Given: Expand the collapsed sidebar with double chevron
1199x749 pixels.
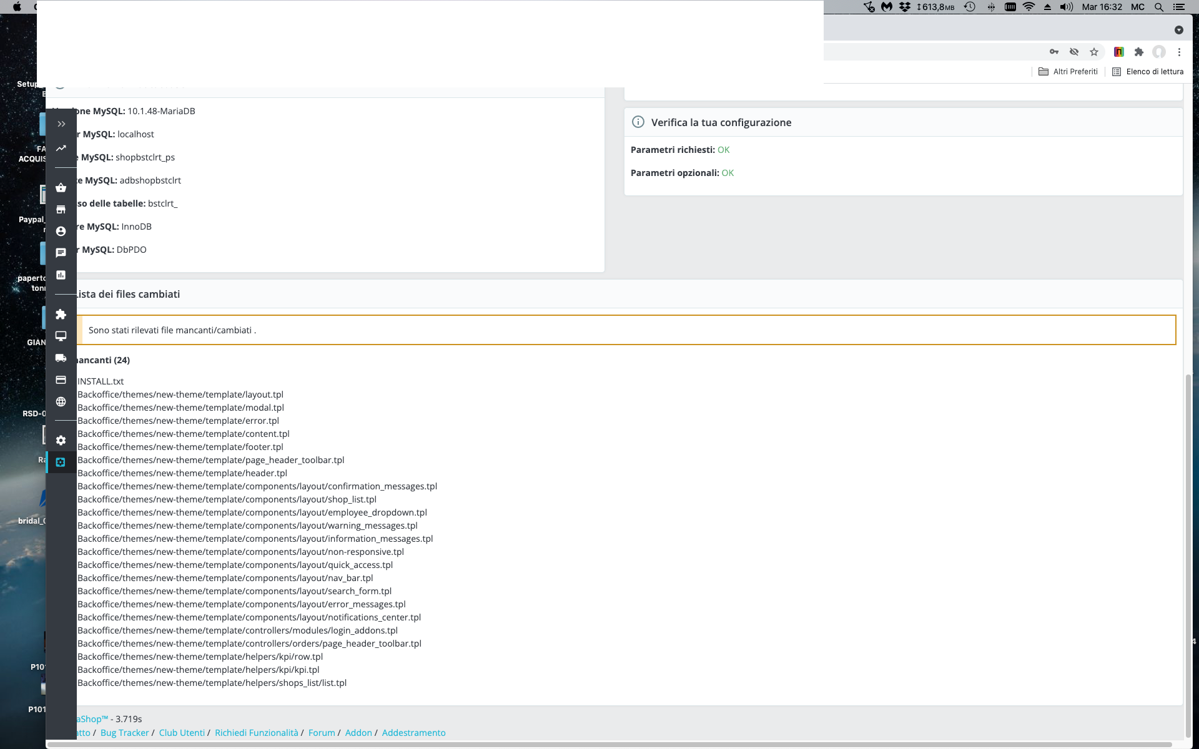Looking at the screenshot, I should (x=61, y=124).
